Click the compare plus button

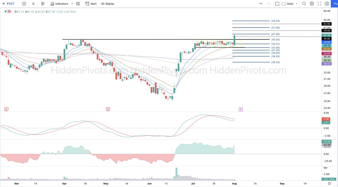(x=24, y=4)
